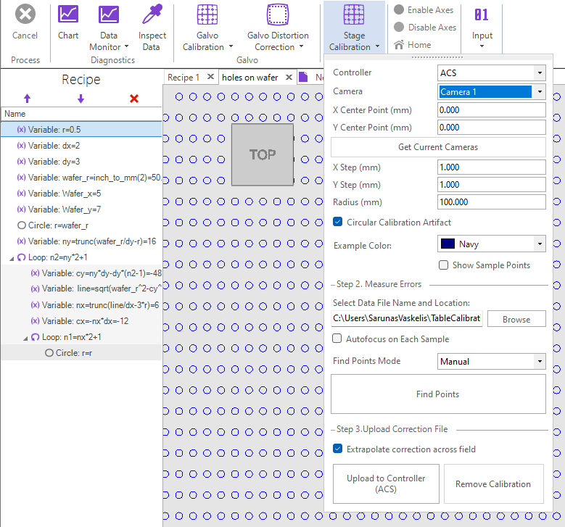This screenshot has height=527, width=565.
Task: Enable Autofocus on Each Sample
Action: tap(338, 339)
